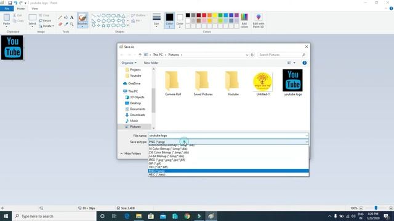Pick the red color swatch

pos(204,15)
